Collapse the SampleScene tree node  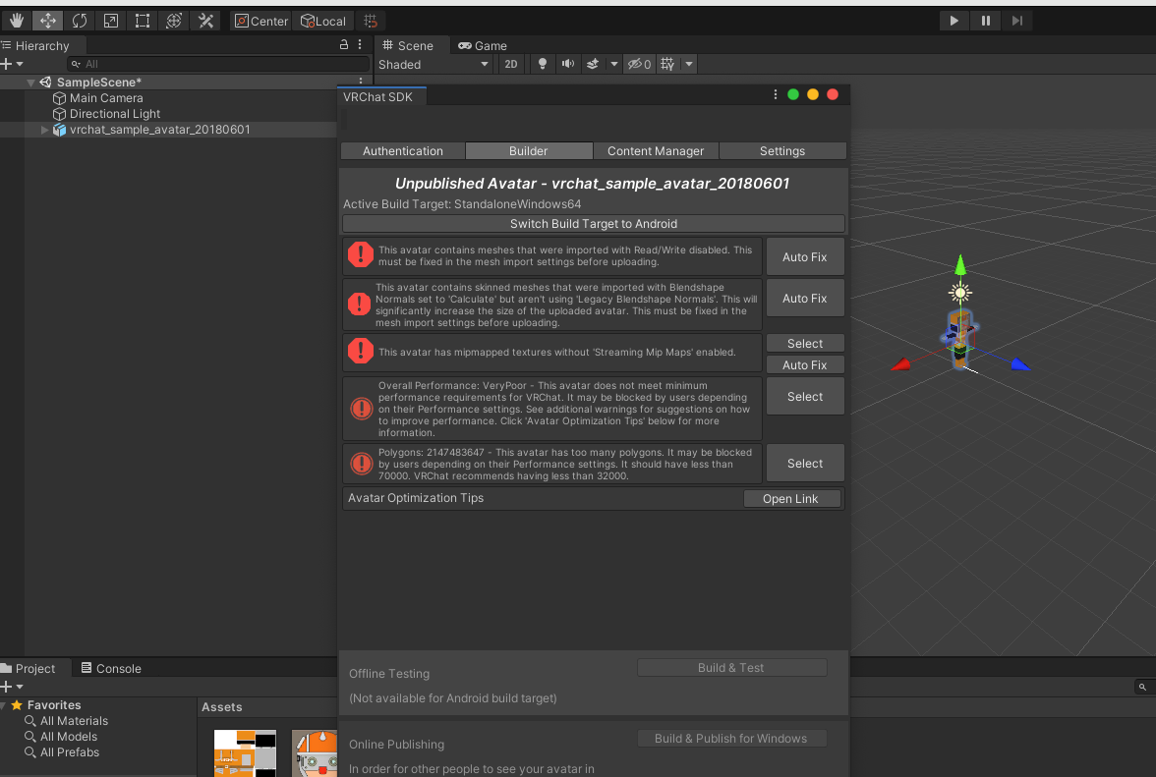pos(31,83)
